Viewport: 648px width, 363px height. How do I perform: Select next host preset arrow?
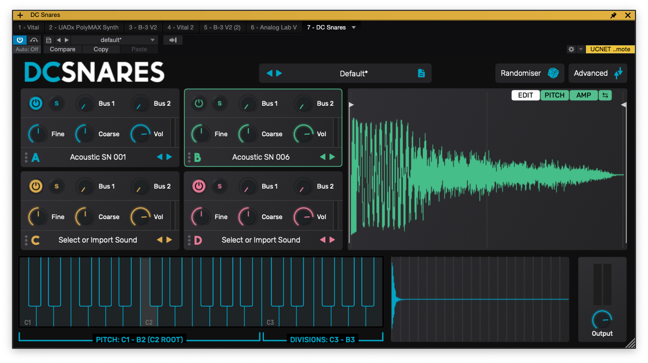66,40
